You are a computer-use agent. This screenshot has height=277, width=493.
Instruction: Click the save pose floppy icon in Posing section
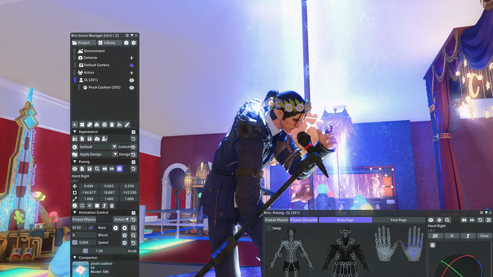[90, 169]
